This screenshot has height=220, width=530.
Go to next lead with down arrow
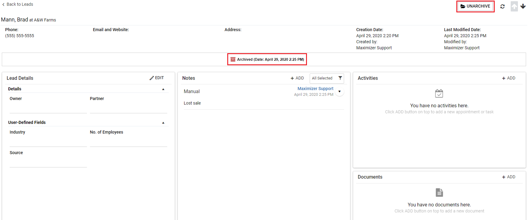click(523, 6)
